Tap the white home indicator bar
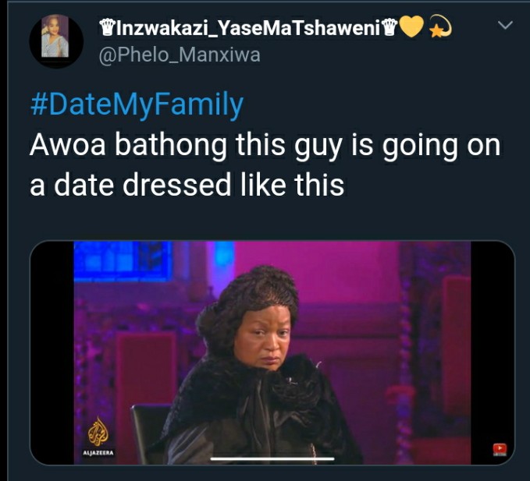The width and height of the screenshot is (530, 481). [x=272, y=458]
